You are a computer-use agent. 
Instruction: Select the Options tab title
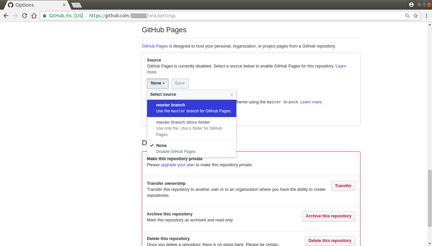point(25,5)
